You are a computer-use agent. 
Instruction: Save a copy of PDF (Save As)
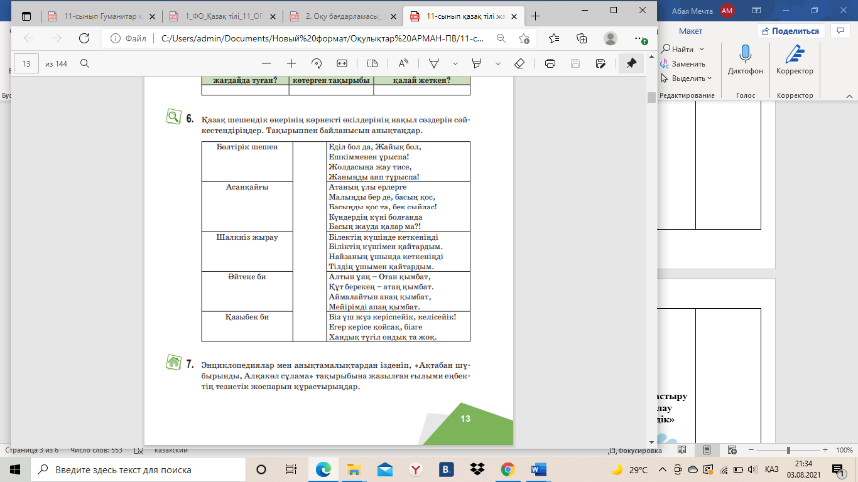600,63
